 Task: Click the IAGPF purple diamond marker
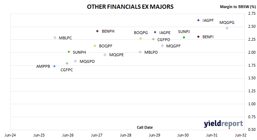[x=198, y=20]
